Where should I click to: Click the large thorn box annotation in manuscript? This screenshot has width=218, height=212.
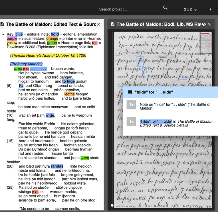(140, 61)
